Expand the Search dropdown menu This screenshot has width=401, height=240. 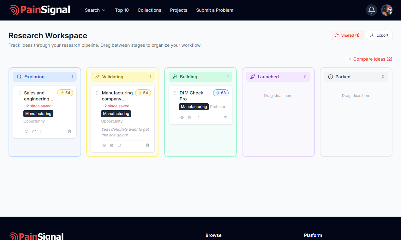(95, 10)
